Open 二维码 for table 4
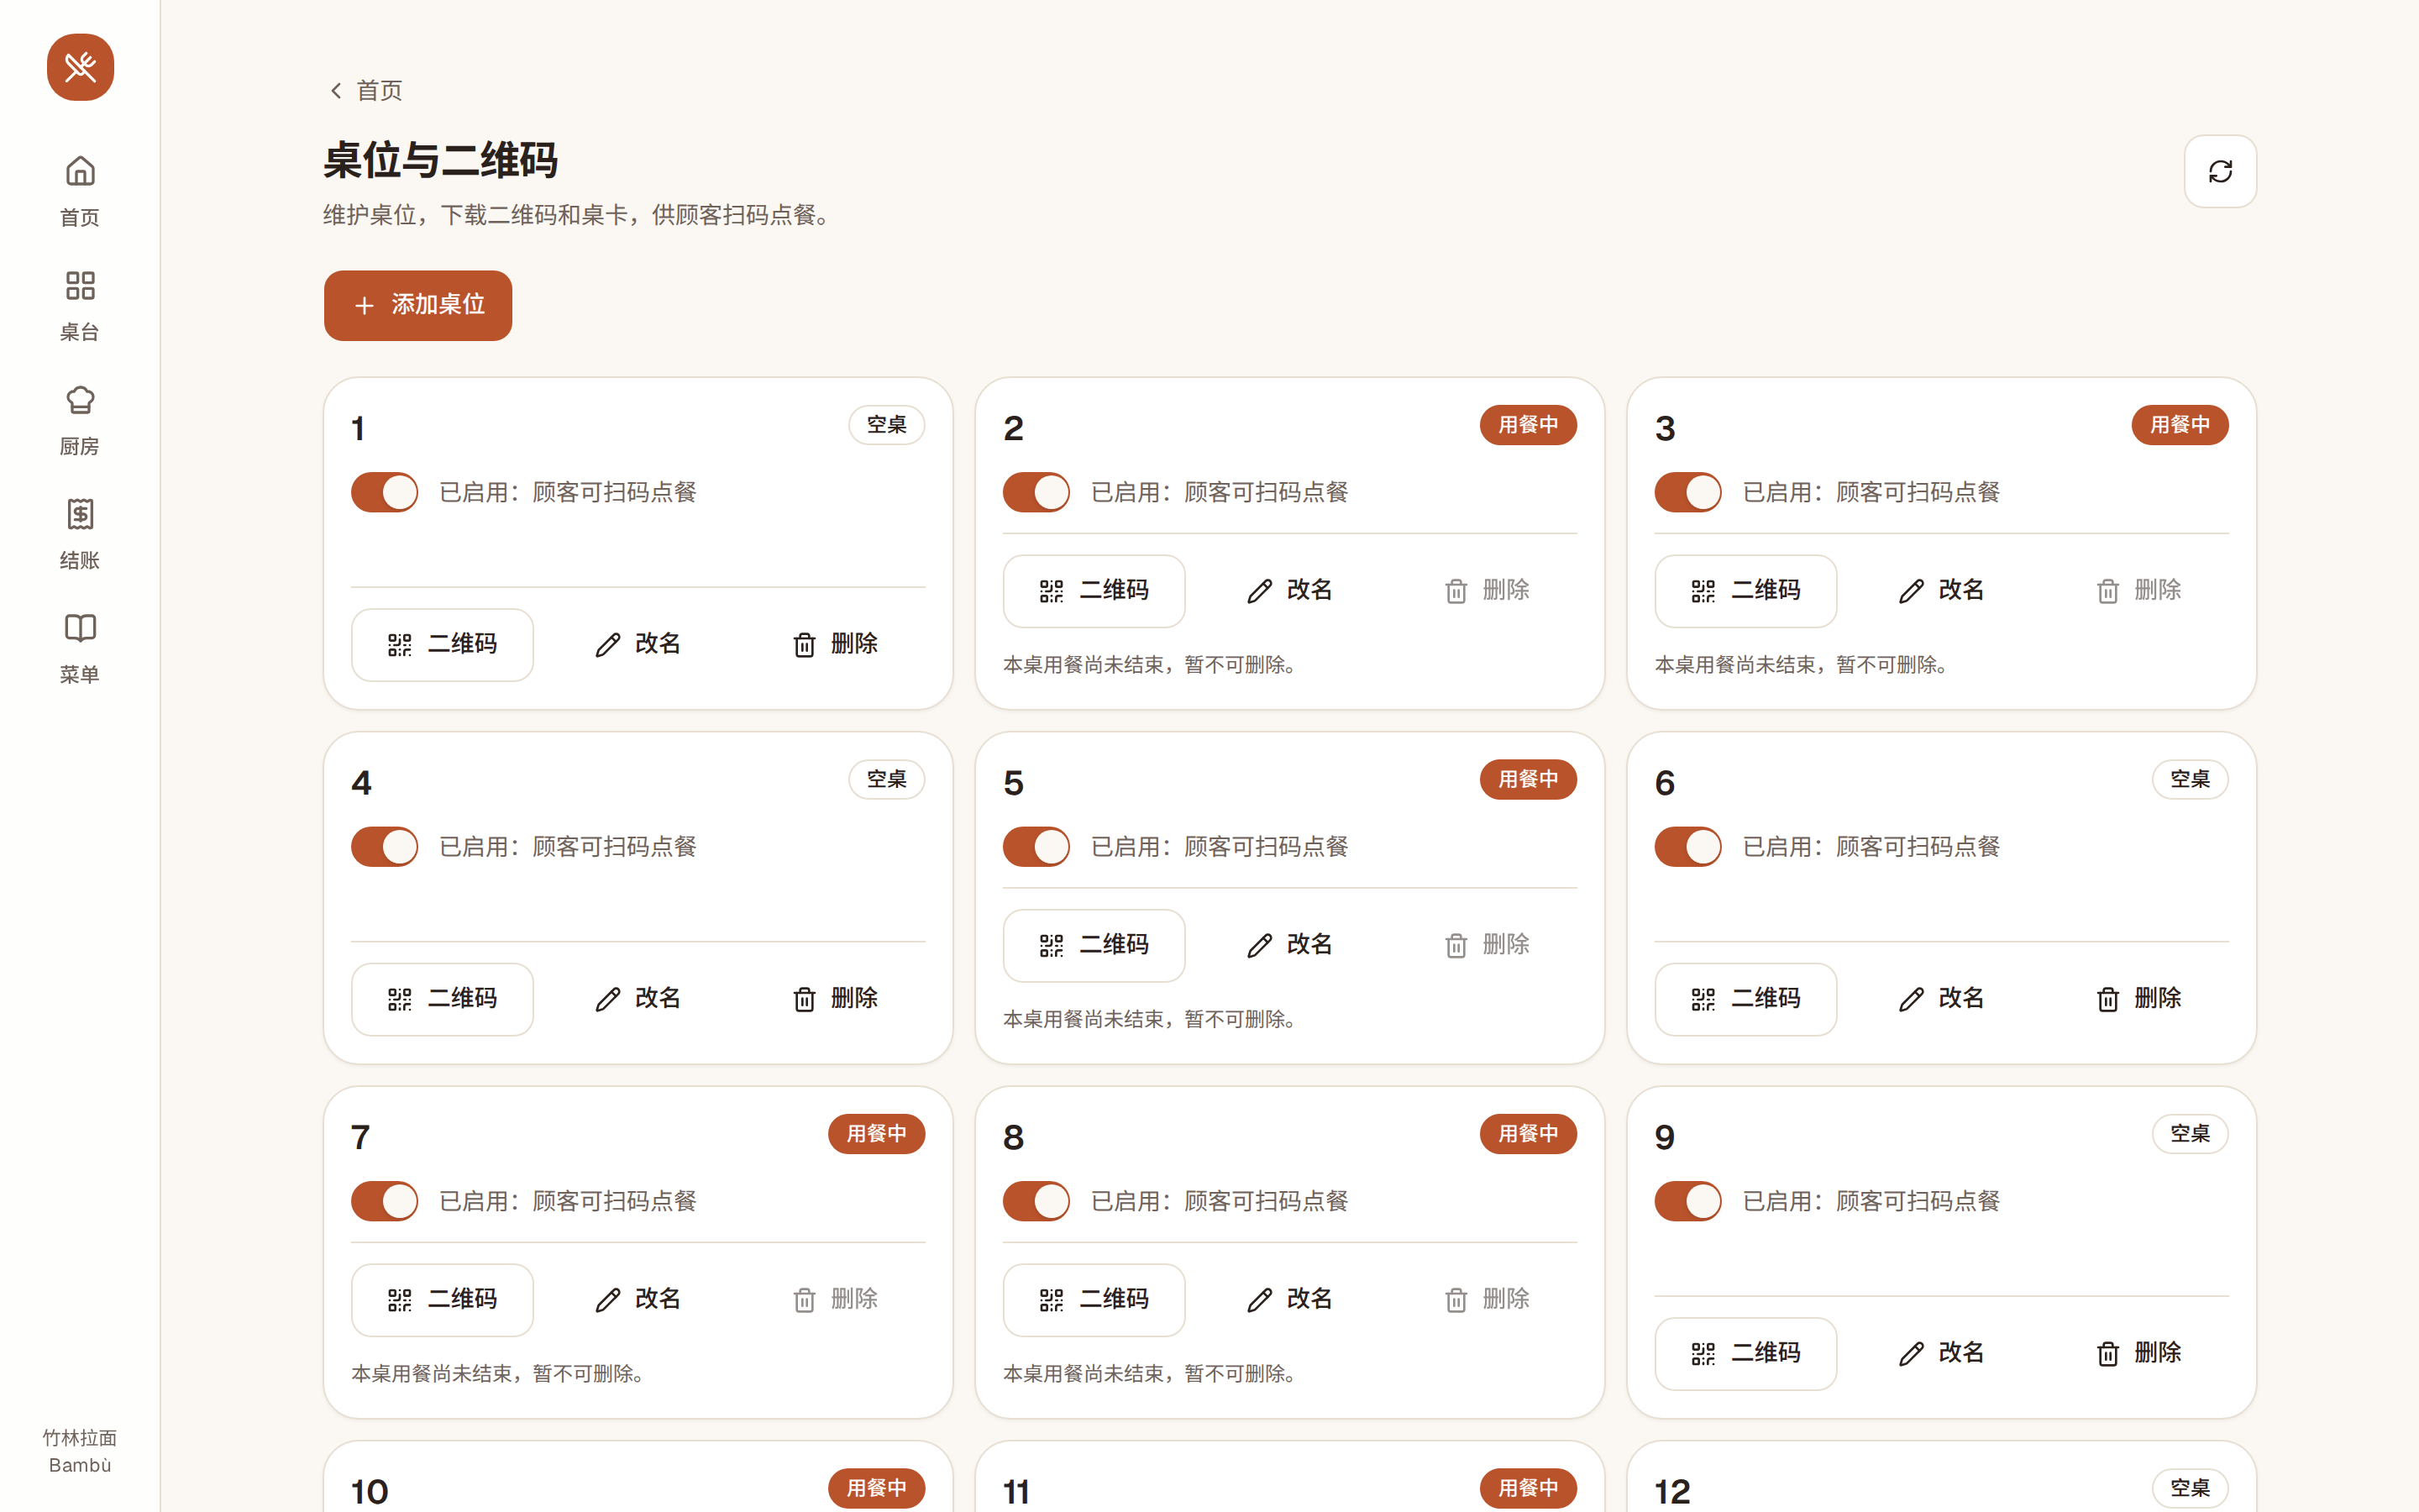2419x1512 pixels. coord(442,999)
